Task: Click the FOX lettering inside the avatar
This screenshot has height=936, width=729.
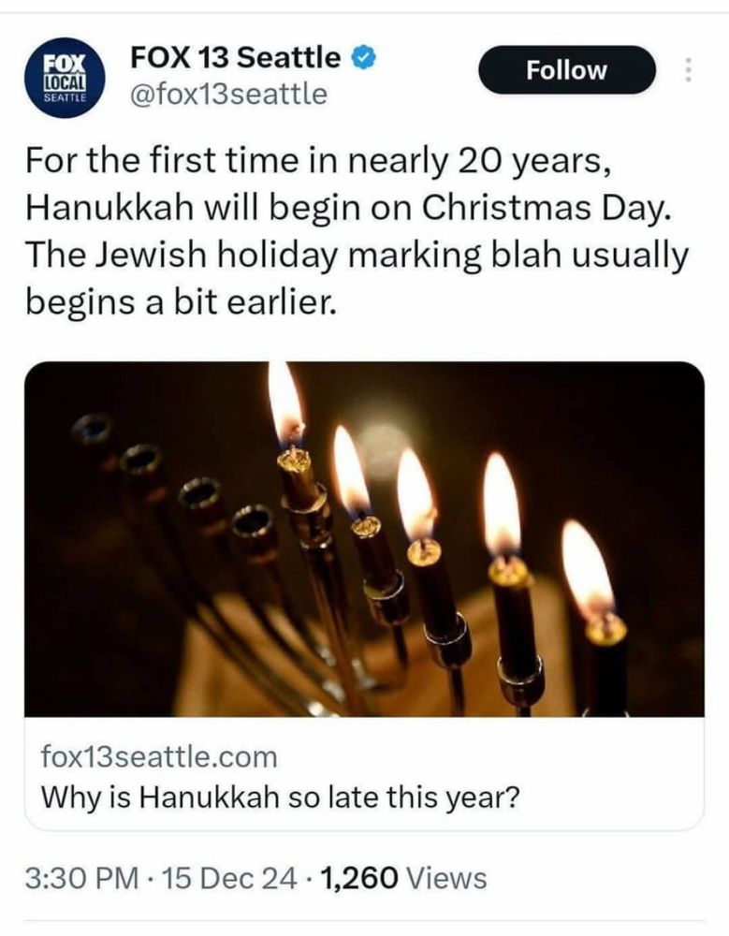Action: (x=66, y=64)
